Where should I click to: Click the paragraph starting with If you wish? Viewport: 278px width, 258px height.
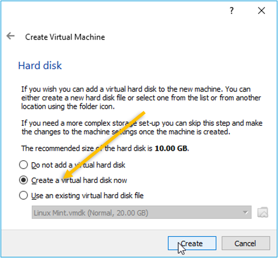tap(141, 98)
